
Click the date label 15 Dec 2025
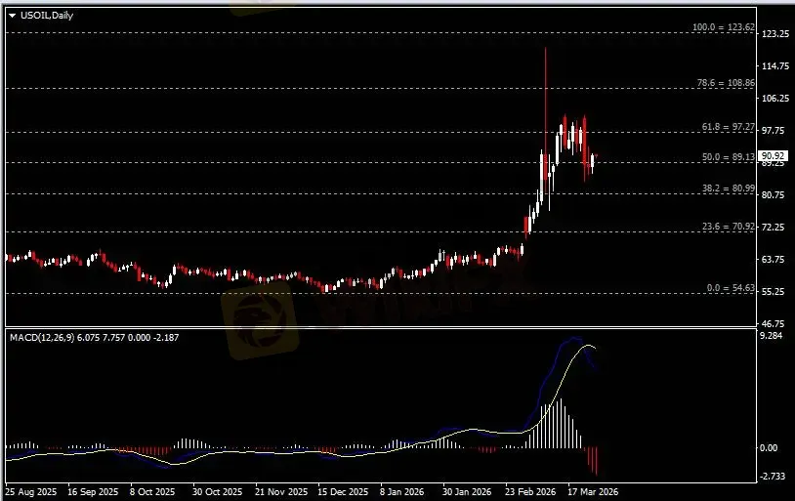(343, 492)
